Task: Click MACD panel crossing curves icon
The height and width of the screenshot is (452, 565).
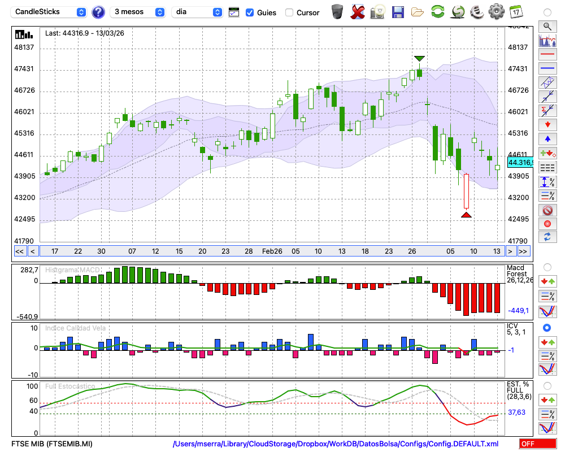Action: tap(547, 311)
